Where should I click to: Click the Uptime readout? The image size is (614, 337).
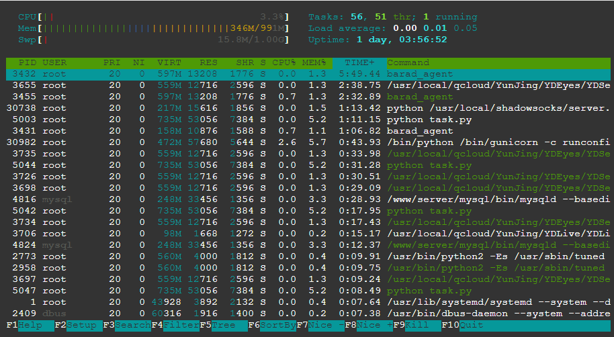pos(378,40)
